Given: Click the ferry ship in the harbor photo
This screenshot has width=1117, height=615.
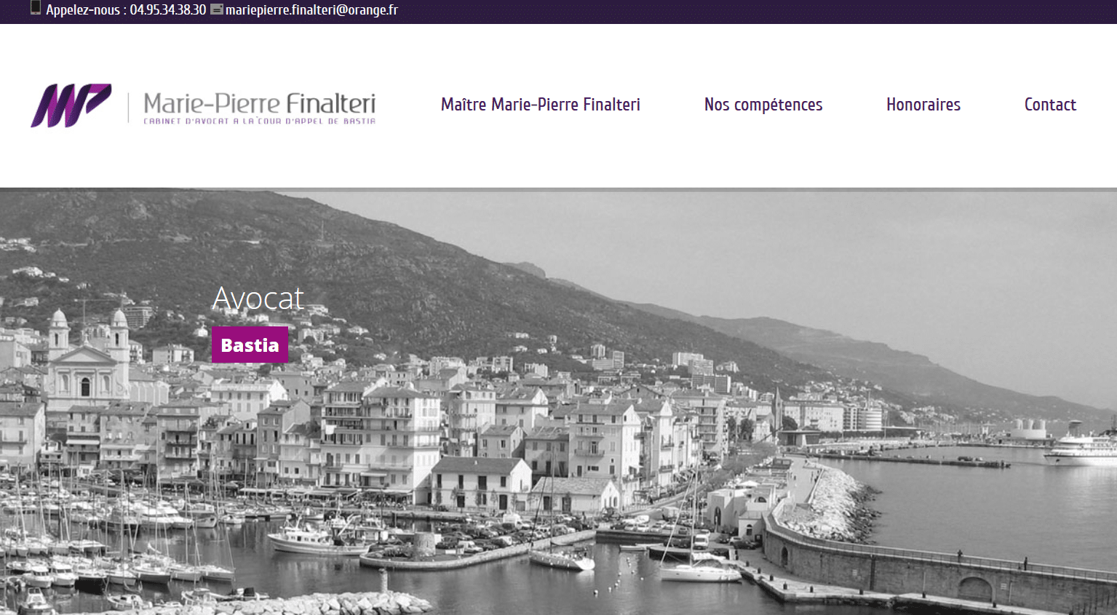Looking at the screenshot, I should [1082, 449].
